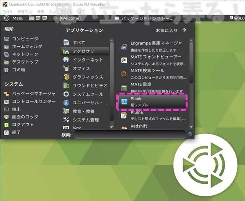Switch to the パッケージをインストー... taskbar window
Screen dimensions: 245x201
click(144, 19)
